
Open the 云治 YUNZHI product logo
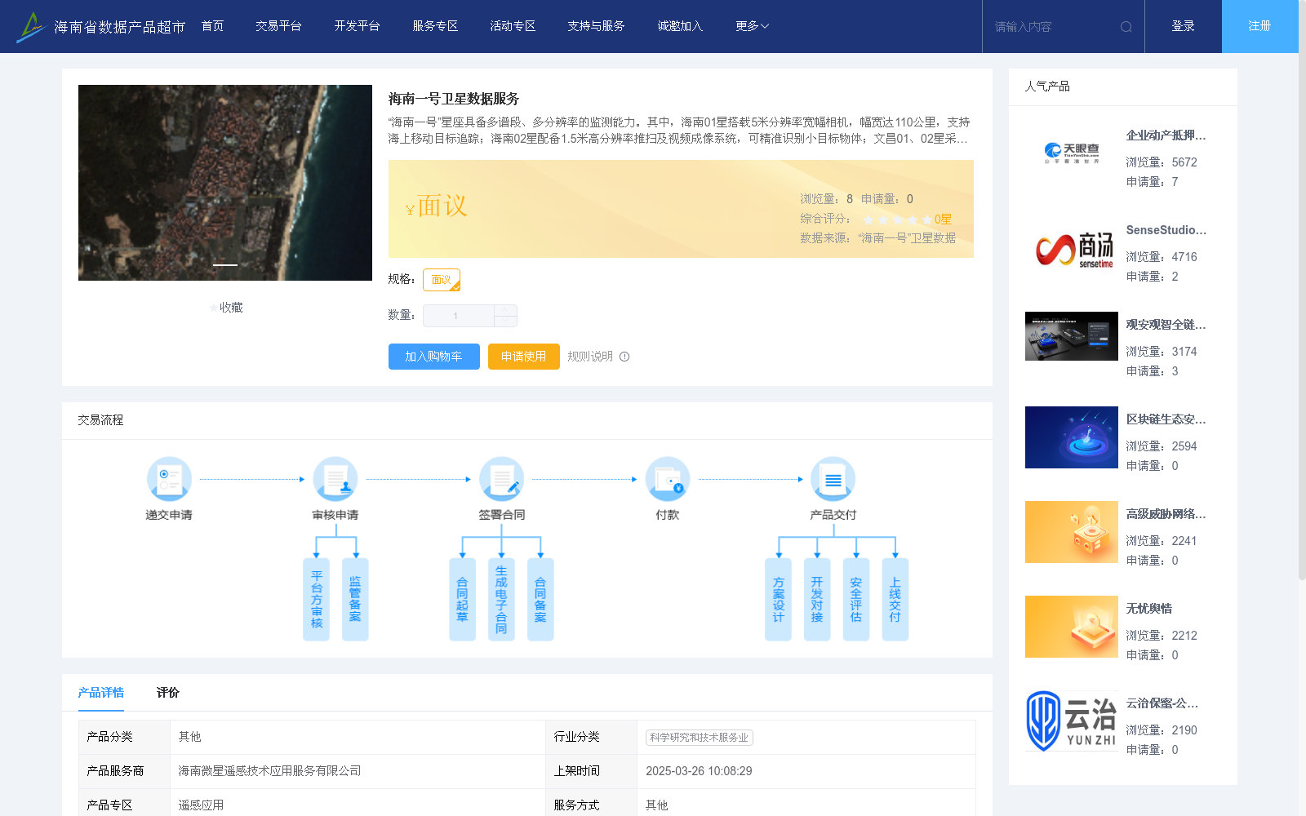click(1072, 721)
